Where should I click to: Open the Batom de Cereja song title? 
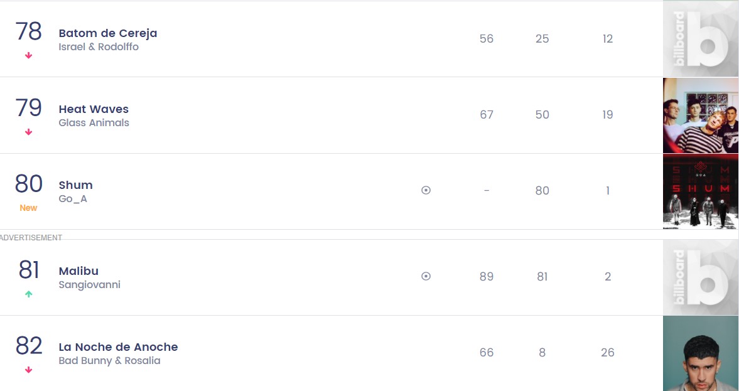point(108,33)
